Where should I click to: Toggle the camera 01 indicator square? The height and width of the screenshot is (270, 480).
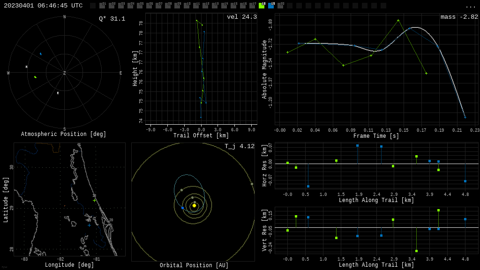click(x=102, y=6)
